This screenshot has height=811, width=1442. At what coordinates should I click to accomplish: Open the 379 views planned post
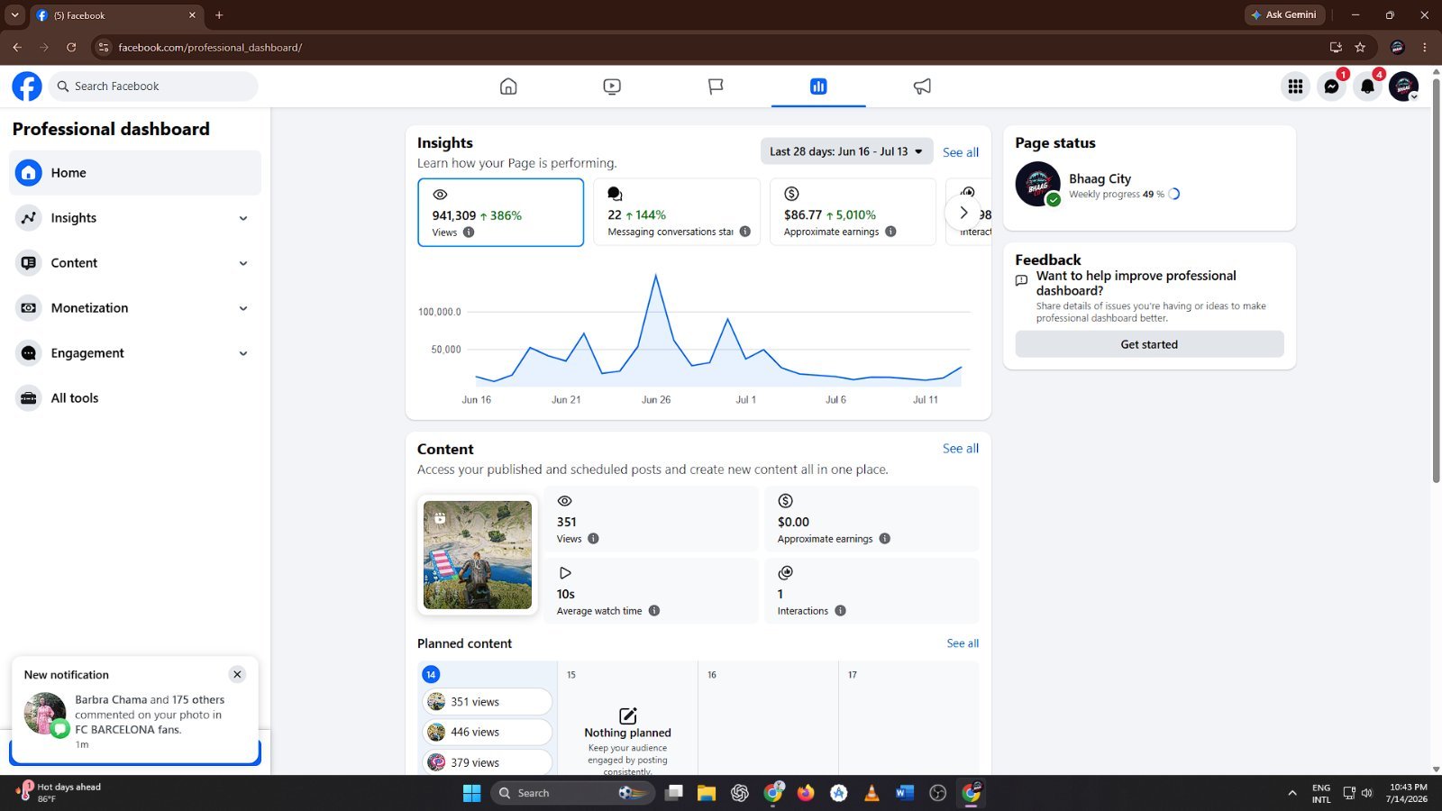(487, 762)
